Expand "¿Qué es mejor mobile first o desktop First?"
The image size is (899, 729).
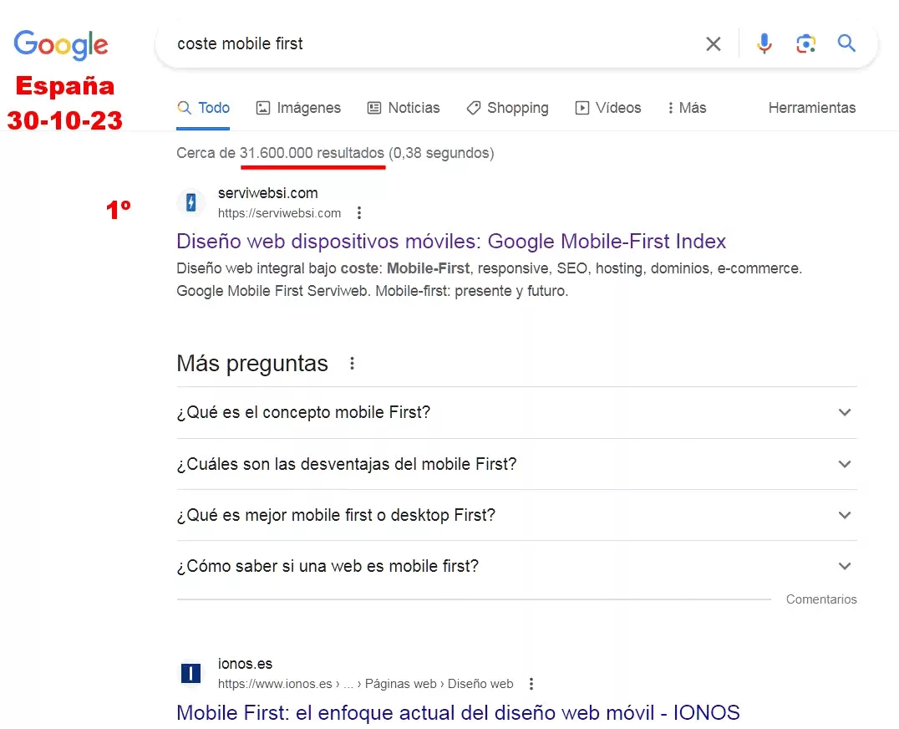click(x=845, y=515)
